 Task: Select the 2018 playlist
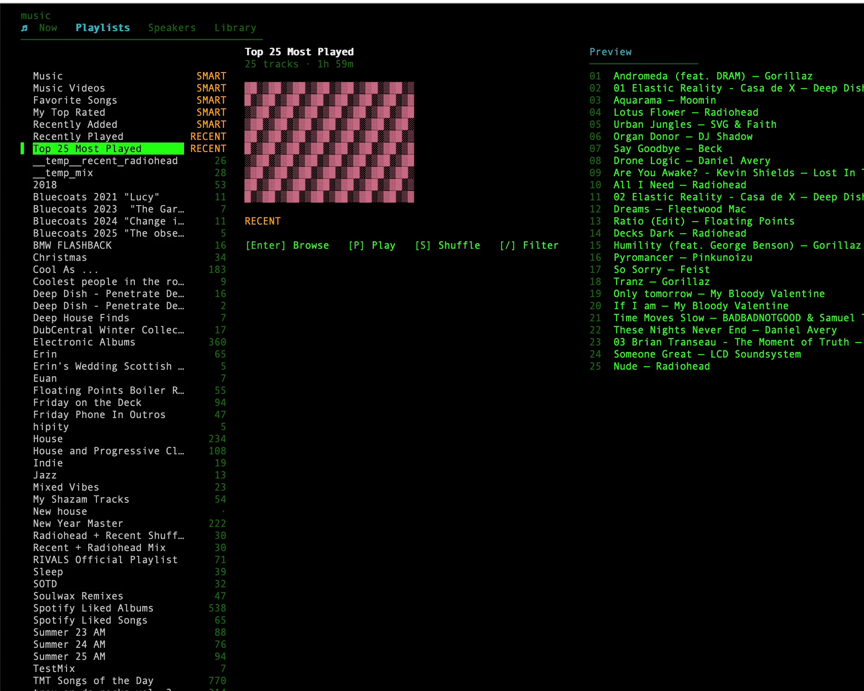(x=130, y=185)
